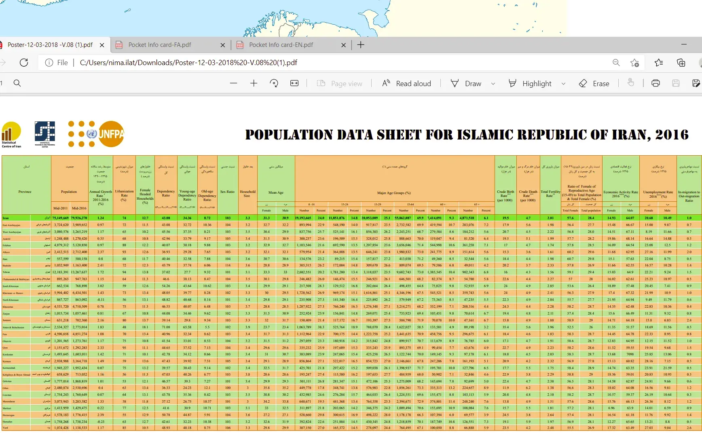Click the address bar file path
Viewport: 702px width, 433px height.
pos(188,63)
